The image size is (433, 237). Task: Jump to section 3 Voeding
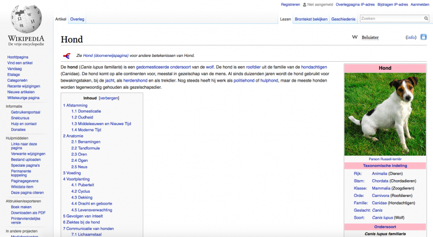72,173
